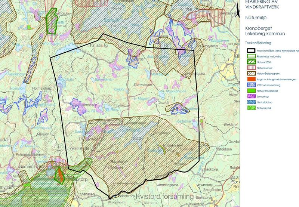
Task: Click the Naturreservat legend symbol
Action: click(251, 68)
